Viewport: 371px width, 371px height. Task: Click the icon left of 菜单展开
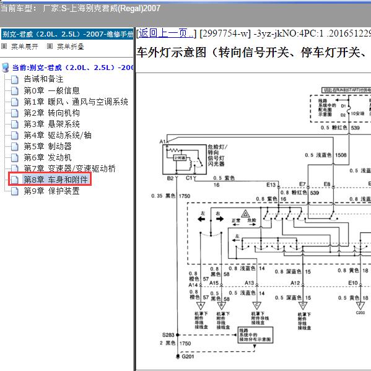[x=4, y=46]
